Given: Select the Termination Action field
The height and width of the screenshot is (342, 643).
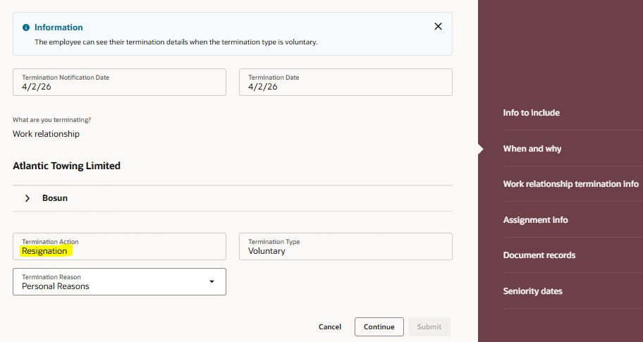Looking at the screenshot, I should (x=119, y=247).
